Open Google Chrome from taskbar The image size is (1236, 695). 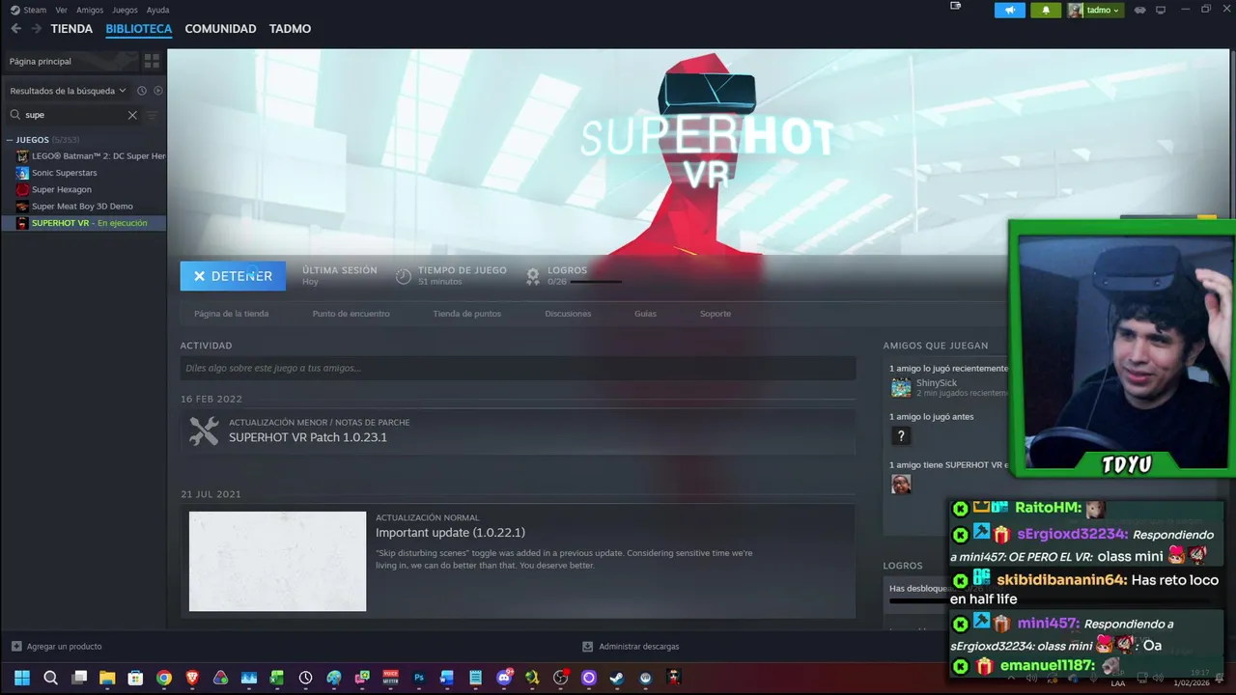(164, 678)
